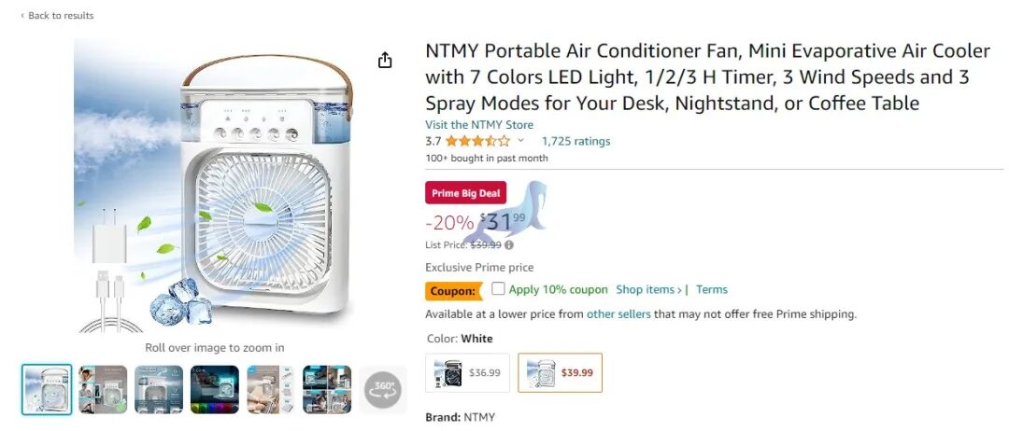Open the 360° view icon
Image resolution: width=1009 pixels, height=431 pixels.
[383, 389]
